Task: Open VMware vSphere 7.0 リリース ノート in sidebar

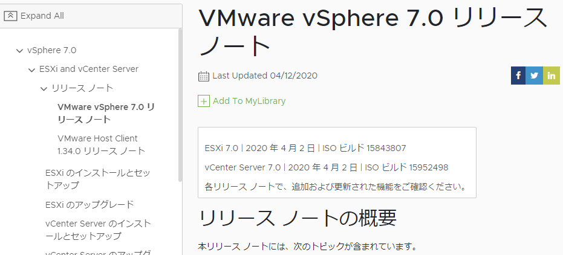Action: (106, 114)
